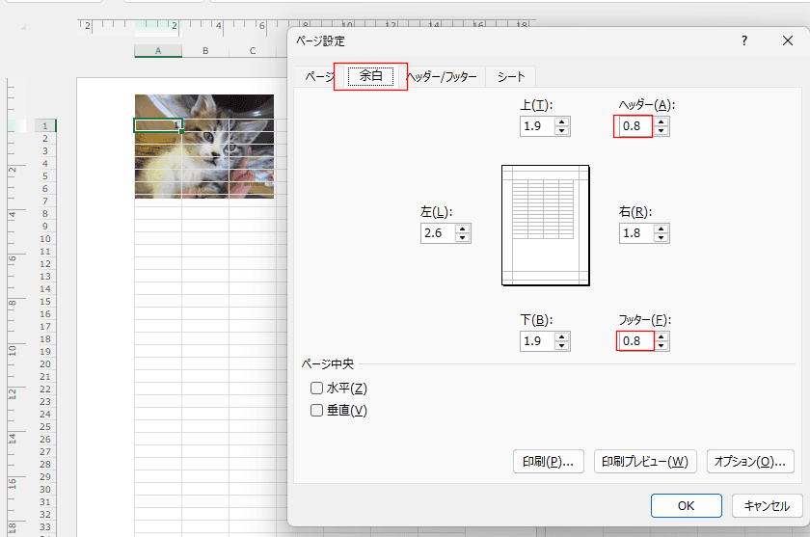
Task: Select row 30 header in worksheet
Action: (45, 490)
